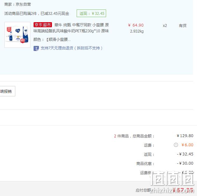Click the stock status 有货
The height and width of the screenshot is (196, 197).
182,26
